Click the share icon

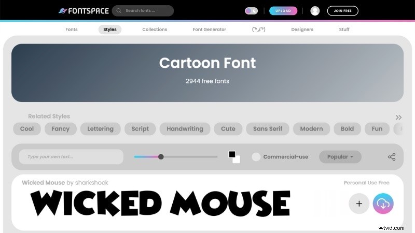(392, 157)
